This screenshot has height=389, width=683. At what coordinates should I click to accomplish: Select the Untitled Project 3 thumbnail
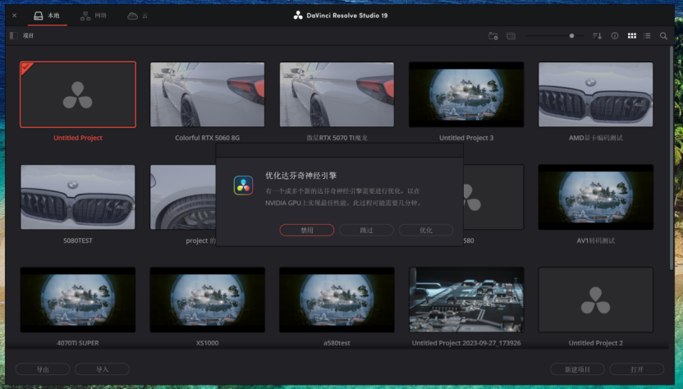click(x=466, y=94)
